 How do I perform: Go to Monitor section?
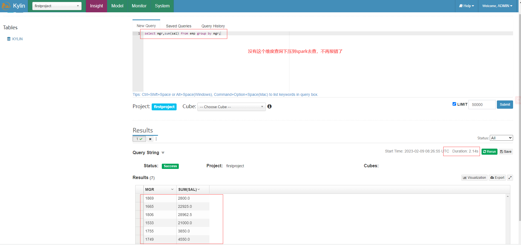139,6
